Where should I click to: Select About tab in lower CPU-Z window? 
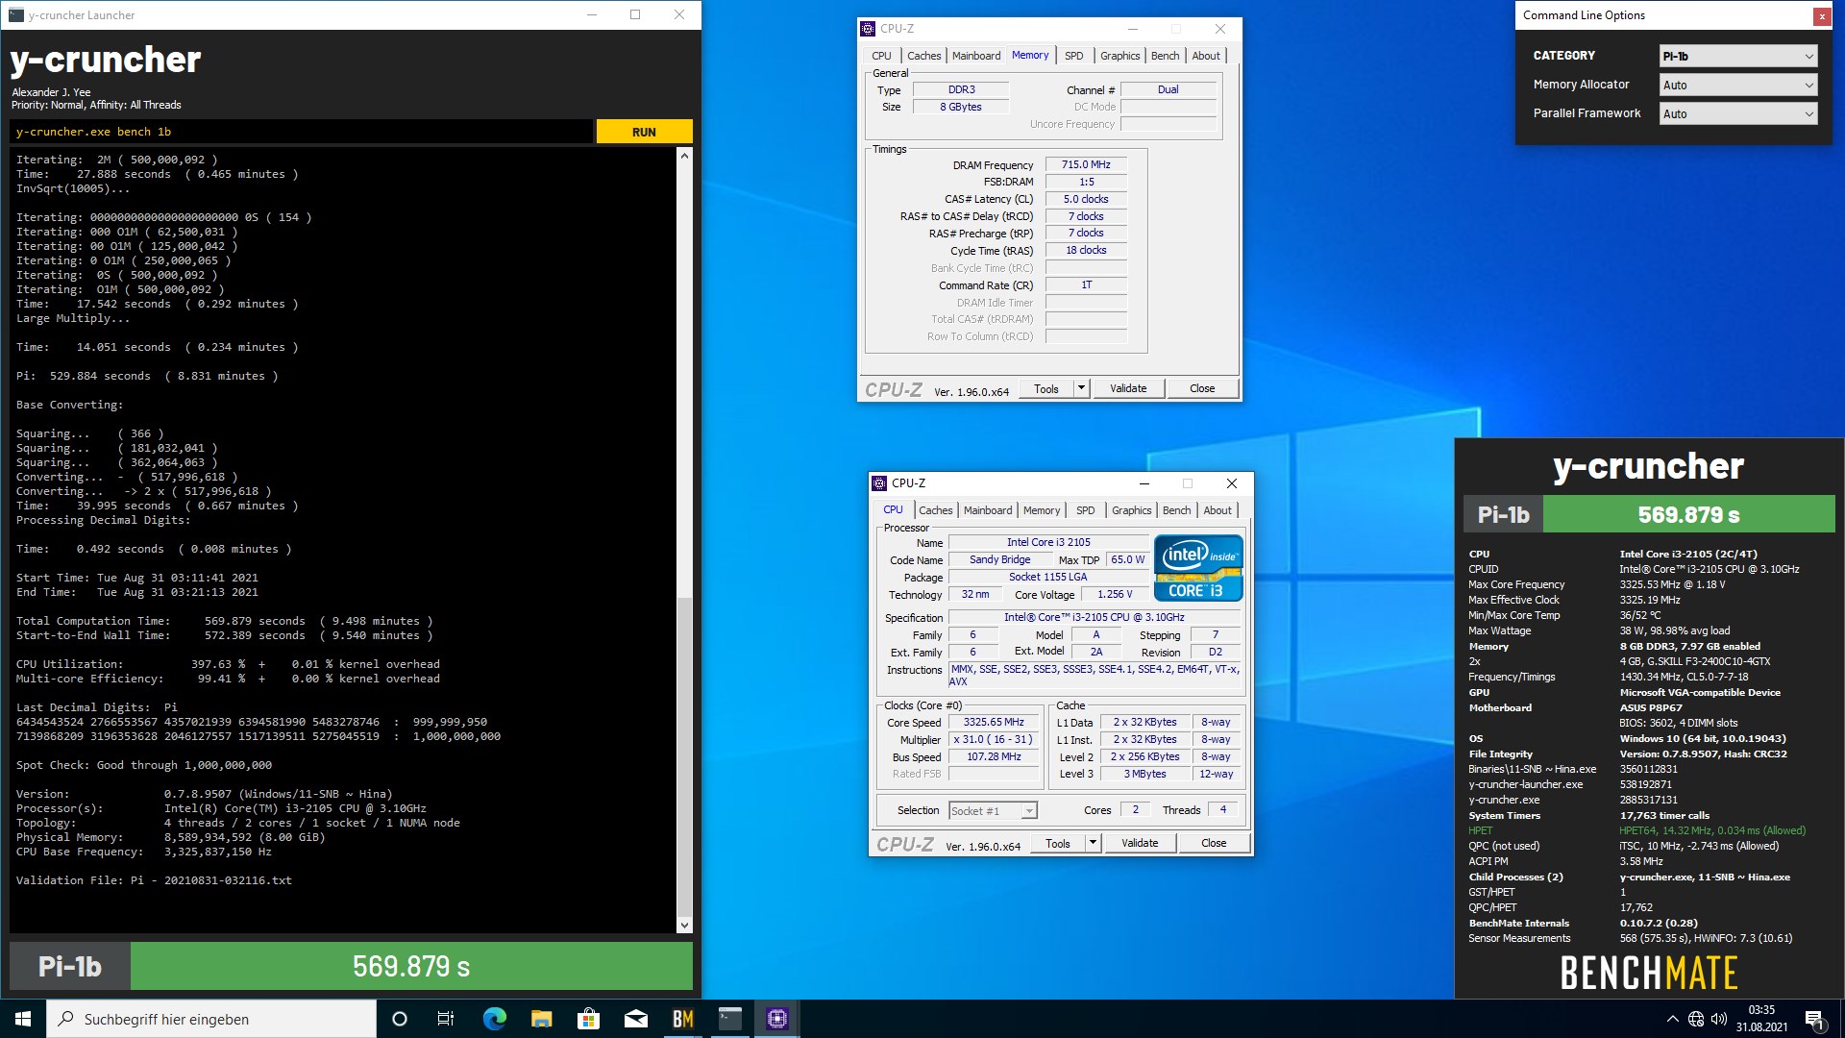click(x=1218, y=510)
